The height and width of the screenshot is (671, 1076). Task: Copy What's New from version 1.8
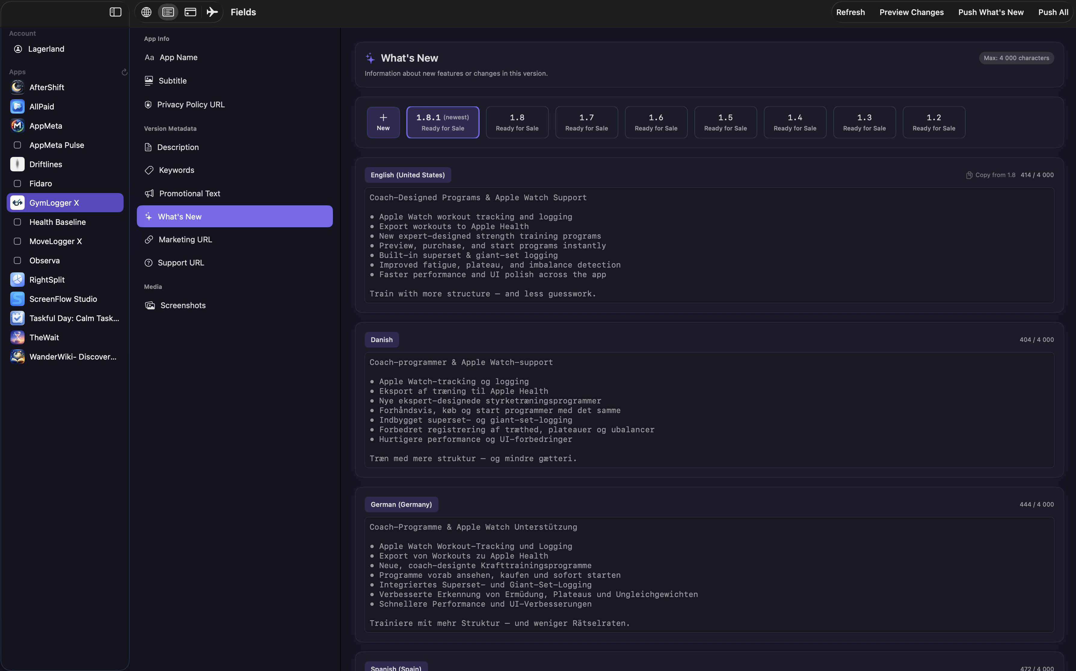tap(990, 174)
